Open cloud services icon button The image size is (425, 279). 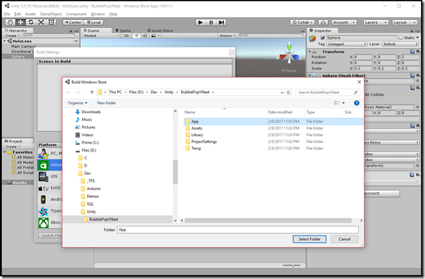[x=323, y=22]
